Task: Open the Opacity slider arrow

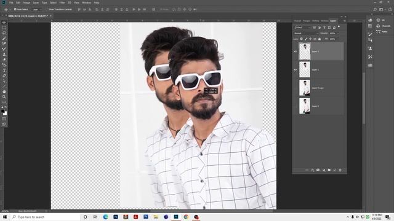Action: (338, 33)
